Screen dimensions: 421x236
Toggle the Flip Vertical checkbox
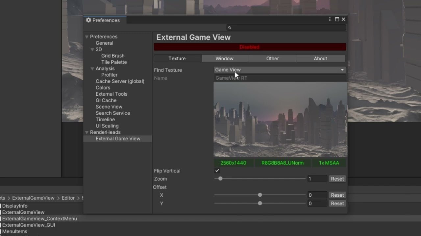pyautogui.click(x=217, y=170)
